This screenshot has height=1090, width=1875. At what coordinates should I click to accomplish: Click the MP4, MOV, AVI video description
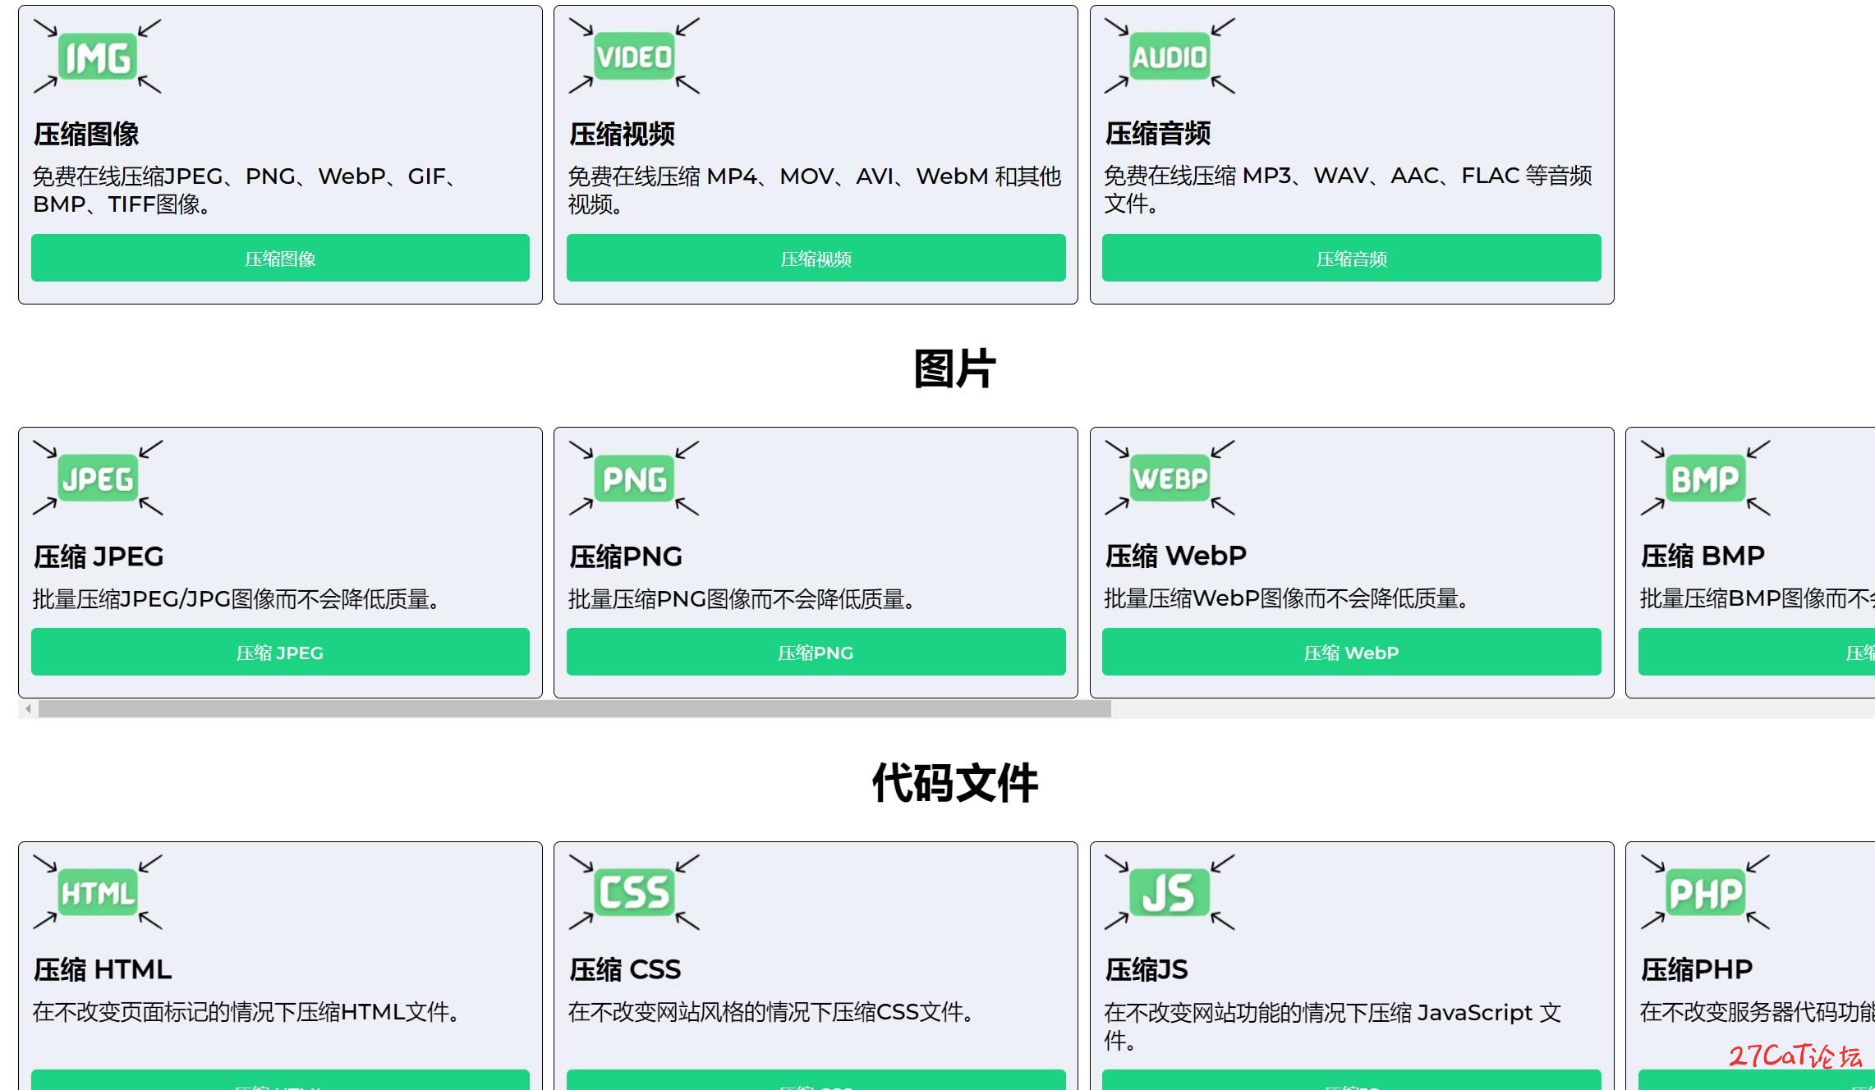tap(815, 190)
